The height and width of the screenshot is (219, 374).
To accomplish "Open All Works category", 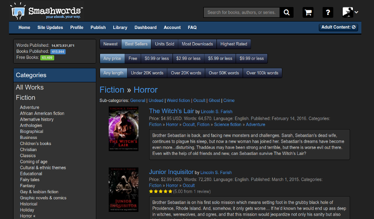I will [x=30, y=88].
